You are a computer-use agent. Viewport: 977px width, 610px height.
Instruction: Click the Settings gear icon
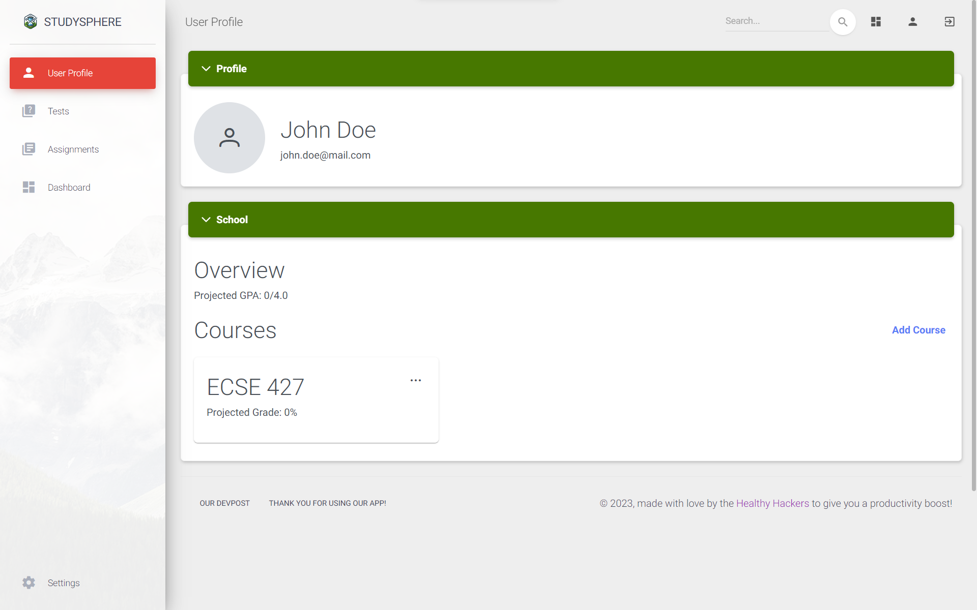pyautogui.click(x=28, y=583)
